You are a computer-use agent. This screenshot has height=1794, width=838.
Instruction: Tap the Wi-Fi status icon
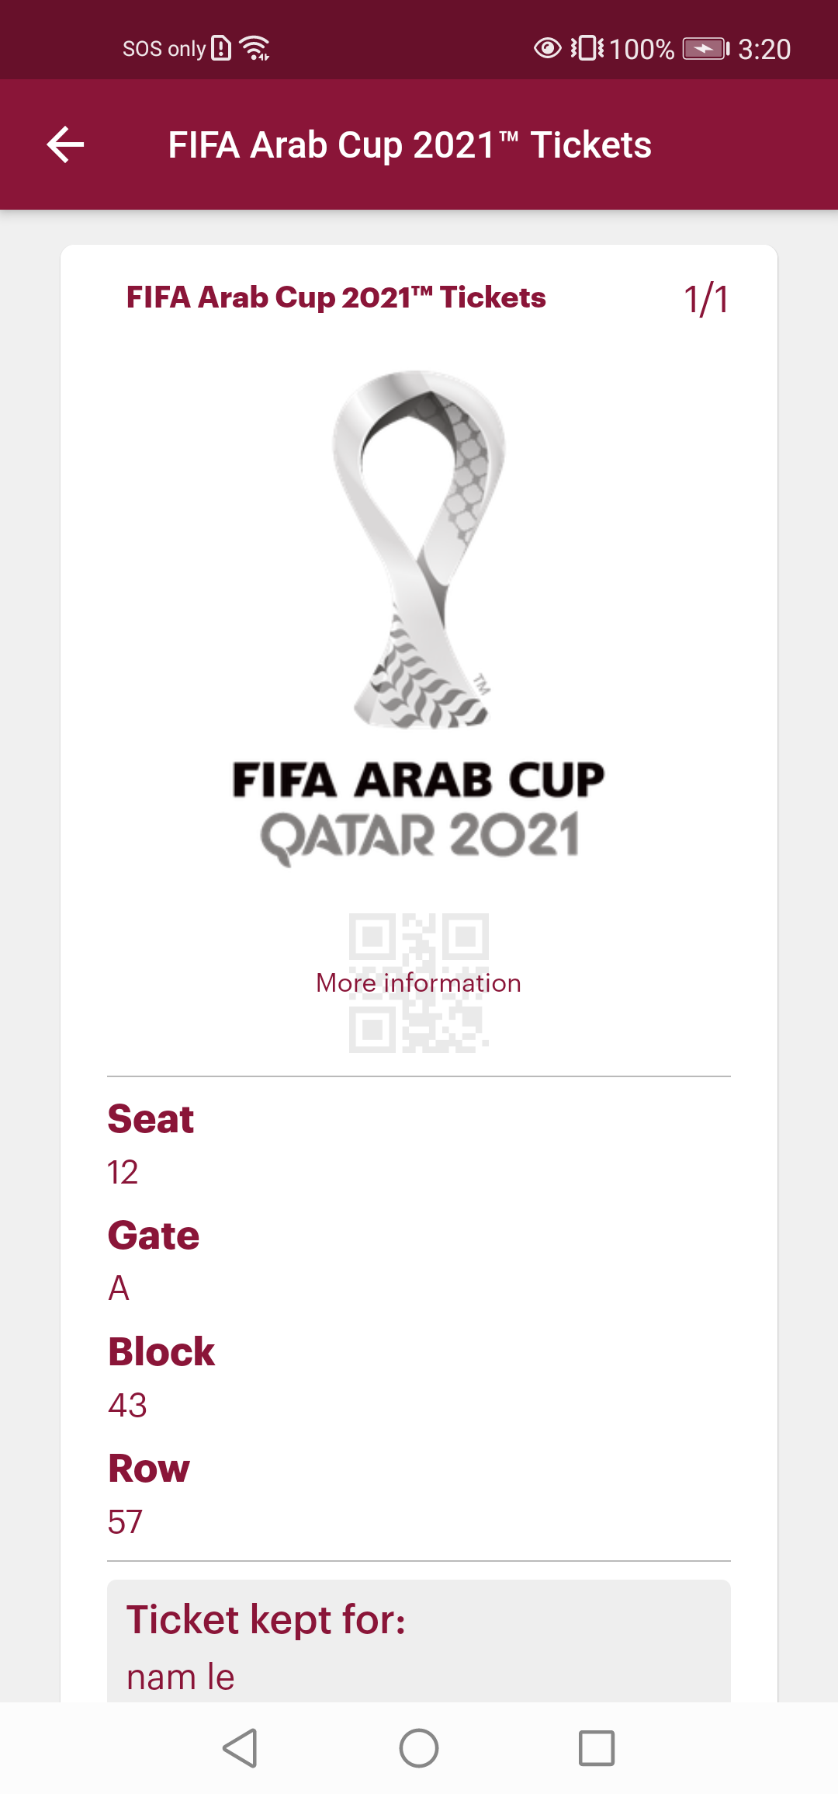255,48
